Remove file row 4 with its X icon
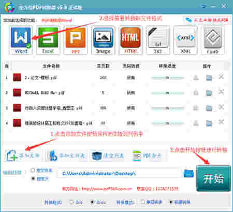 (221, 122)
